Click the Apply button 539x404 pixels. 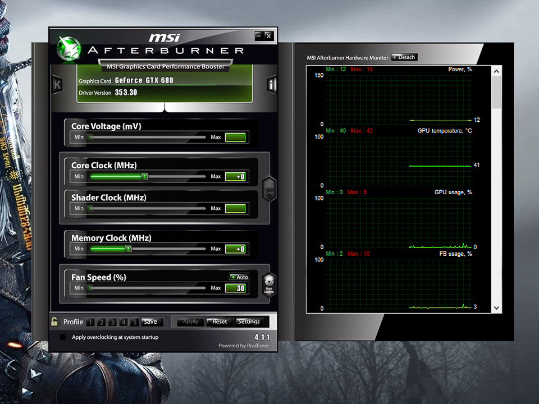click(x=190, y=322)
